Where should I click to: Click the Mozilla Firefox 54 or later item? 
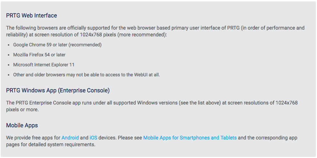39,55
